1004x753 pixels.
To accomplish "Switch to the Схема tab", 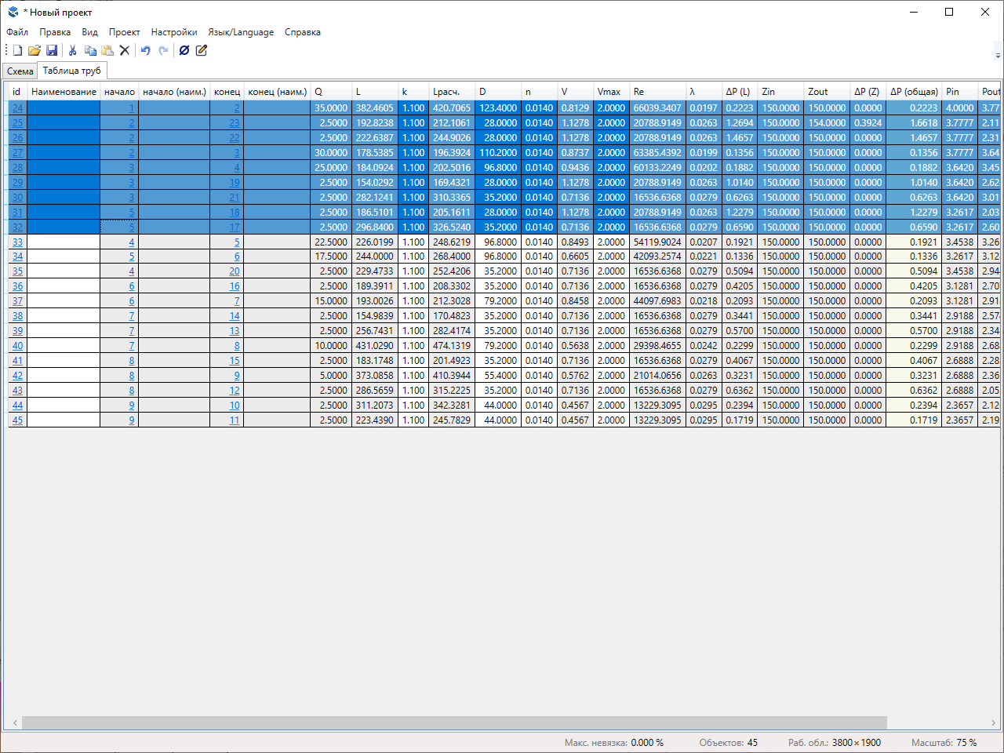I will tap(20, 71).
